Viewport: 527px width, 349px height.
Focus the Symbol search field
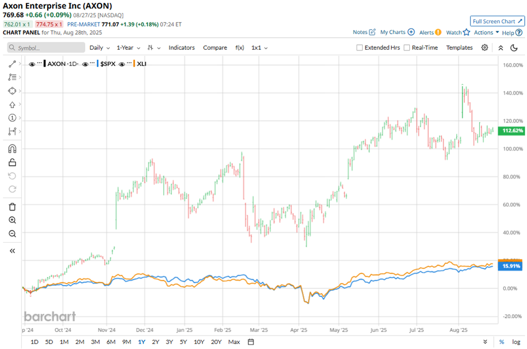(46, 48)
